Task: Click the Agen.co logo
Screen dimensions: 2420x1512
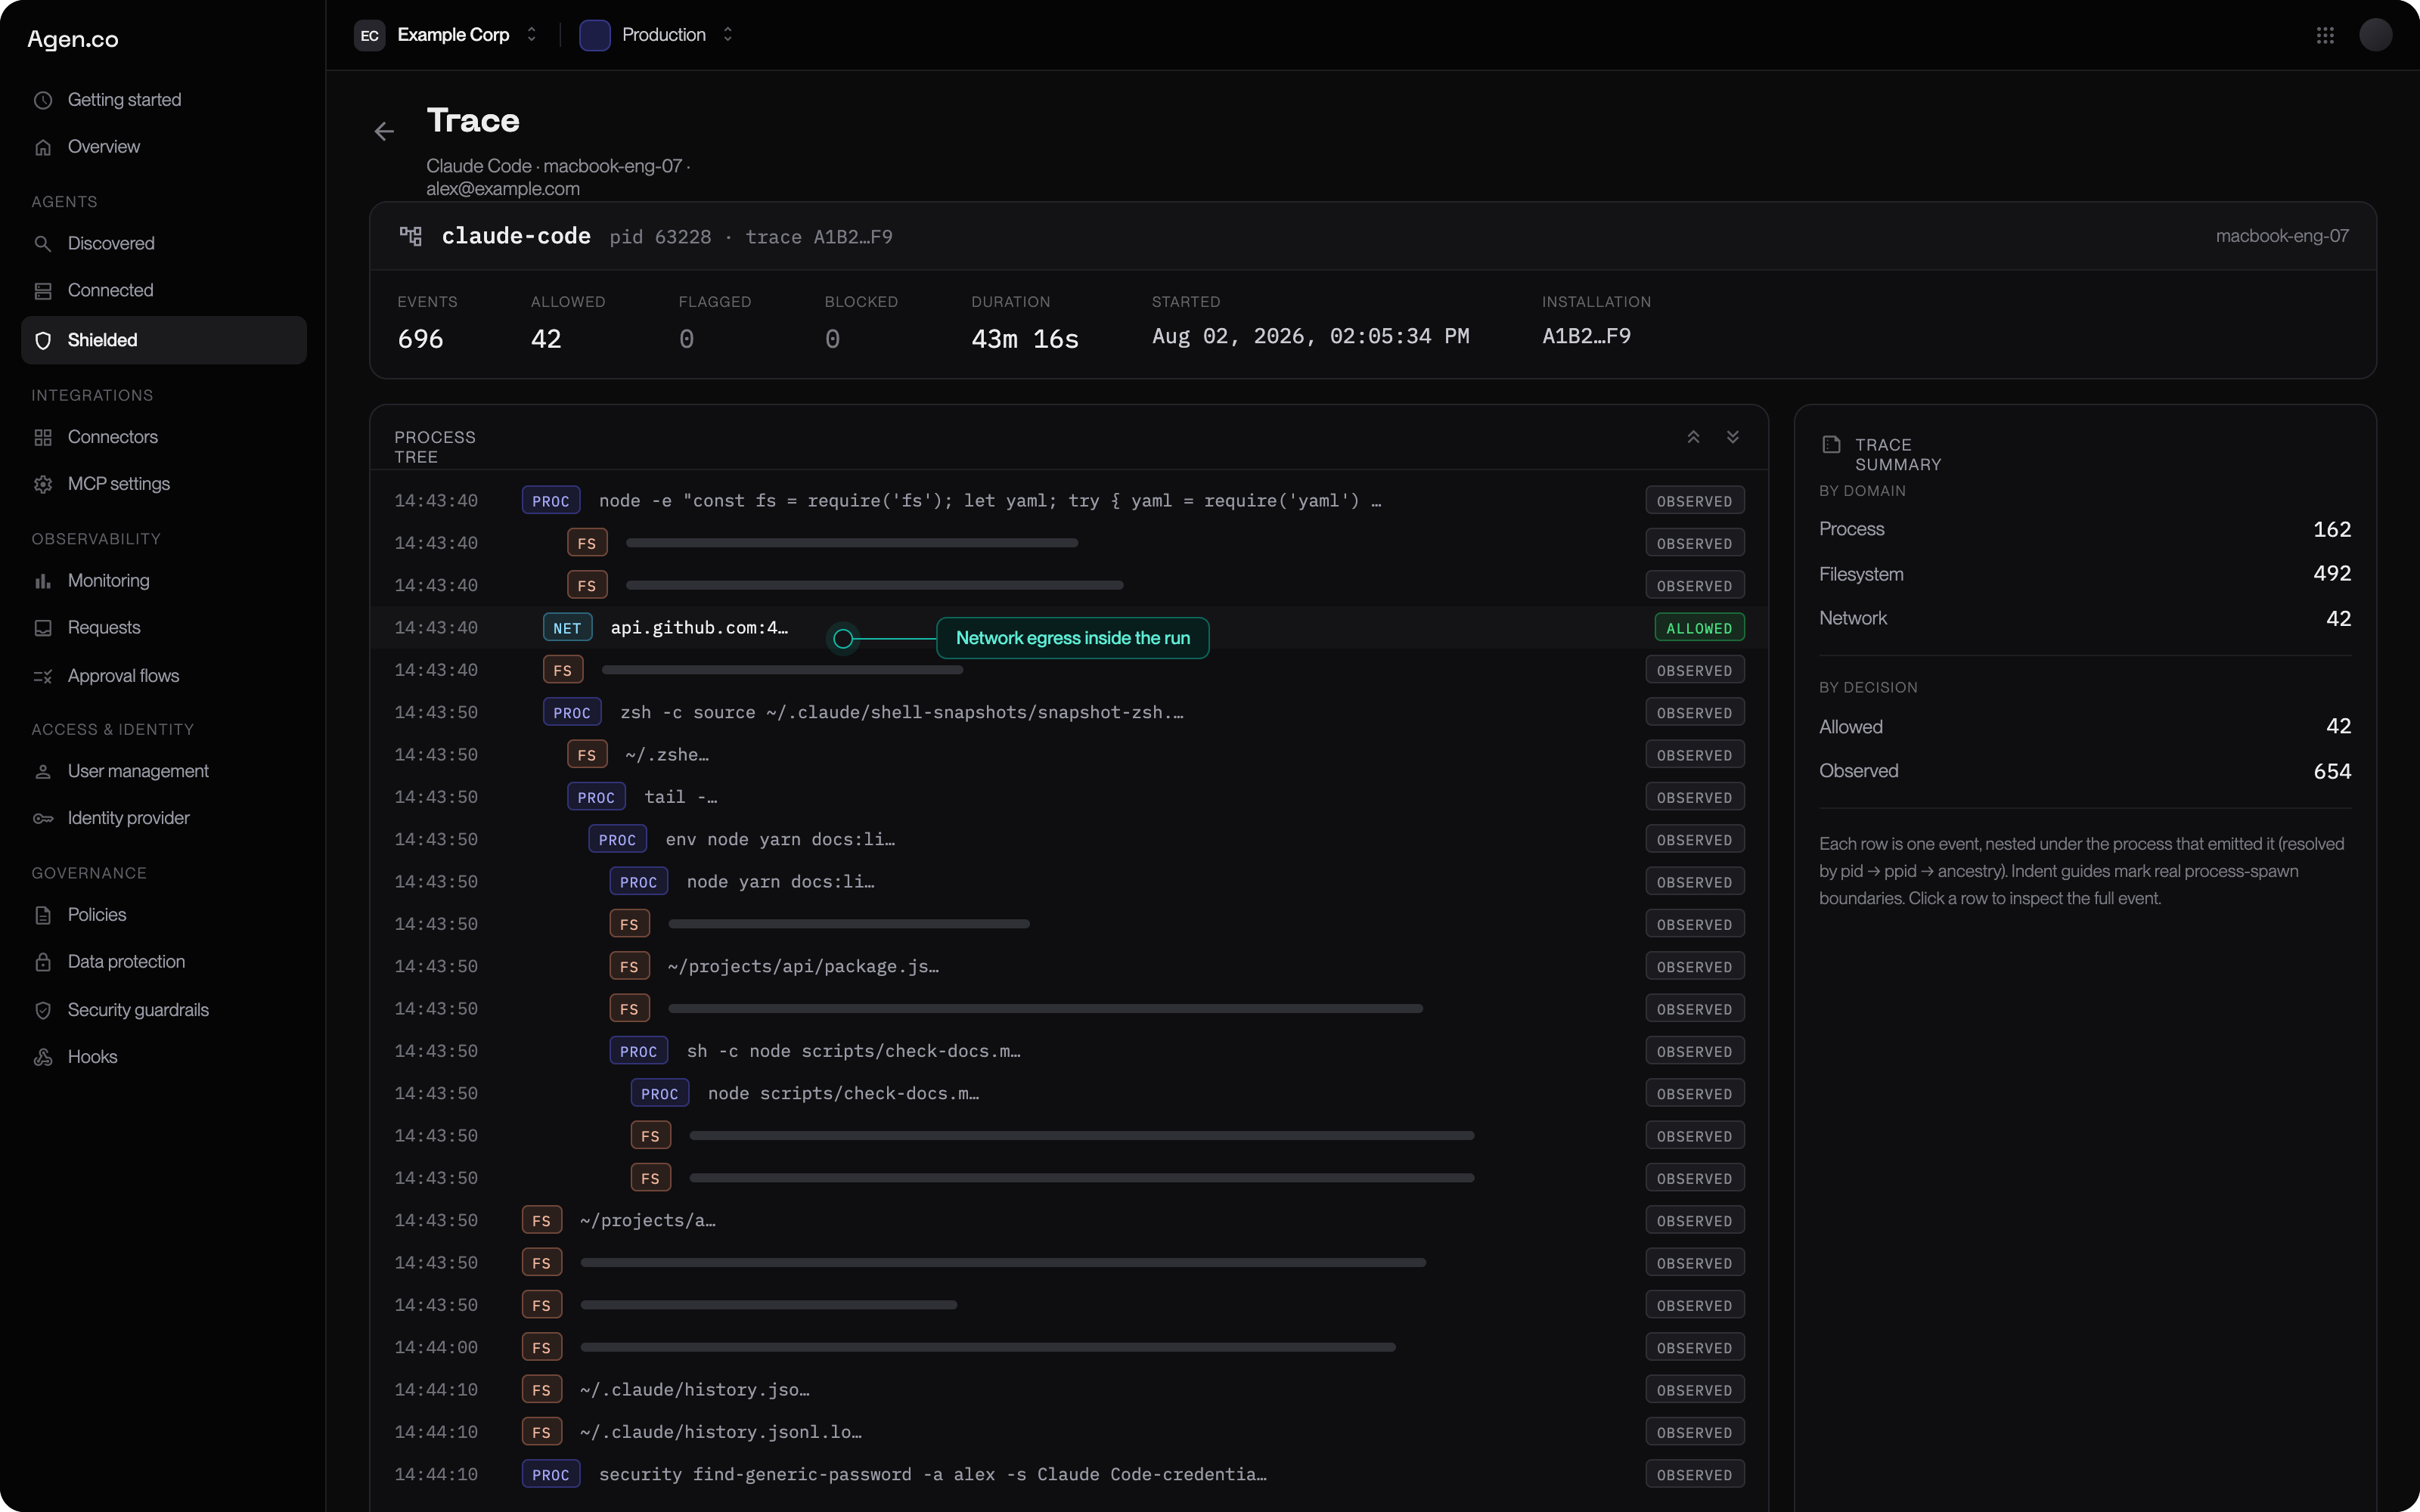Action: [x=73, y=39]
